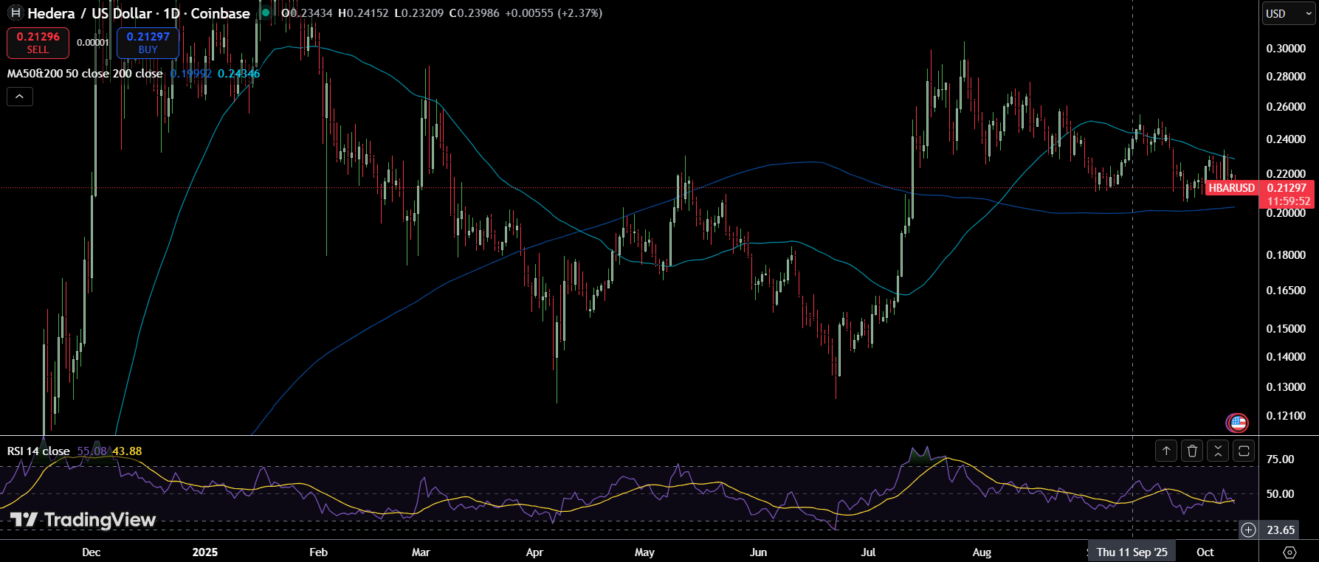Screen dimensions: 1319x562
Task: Delete the RSI pane with trash icon
Action: pyautogui.click(x=1192, y=451)
